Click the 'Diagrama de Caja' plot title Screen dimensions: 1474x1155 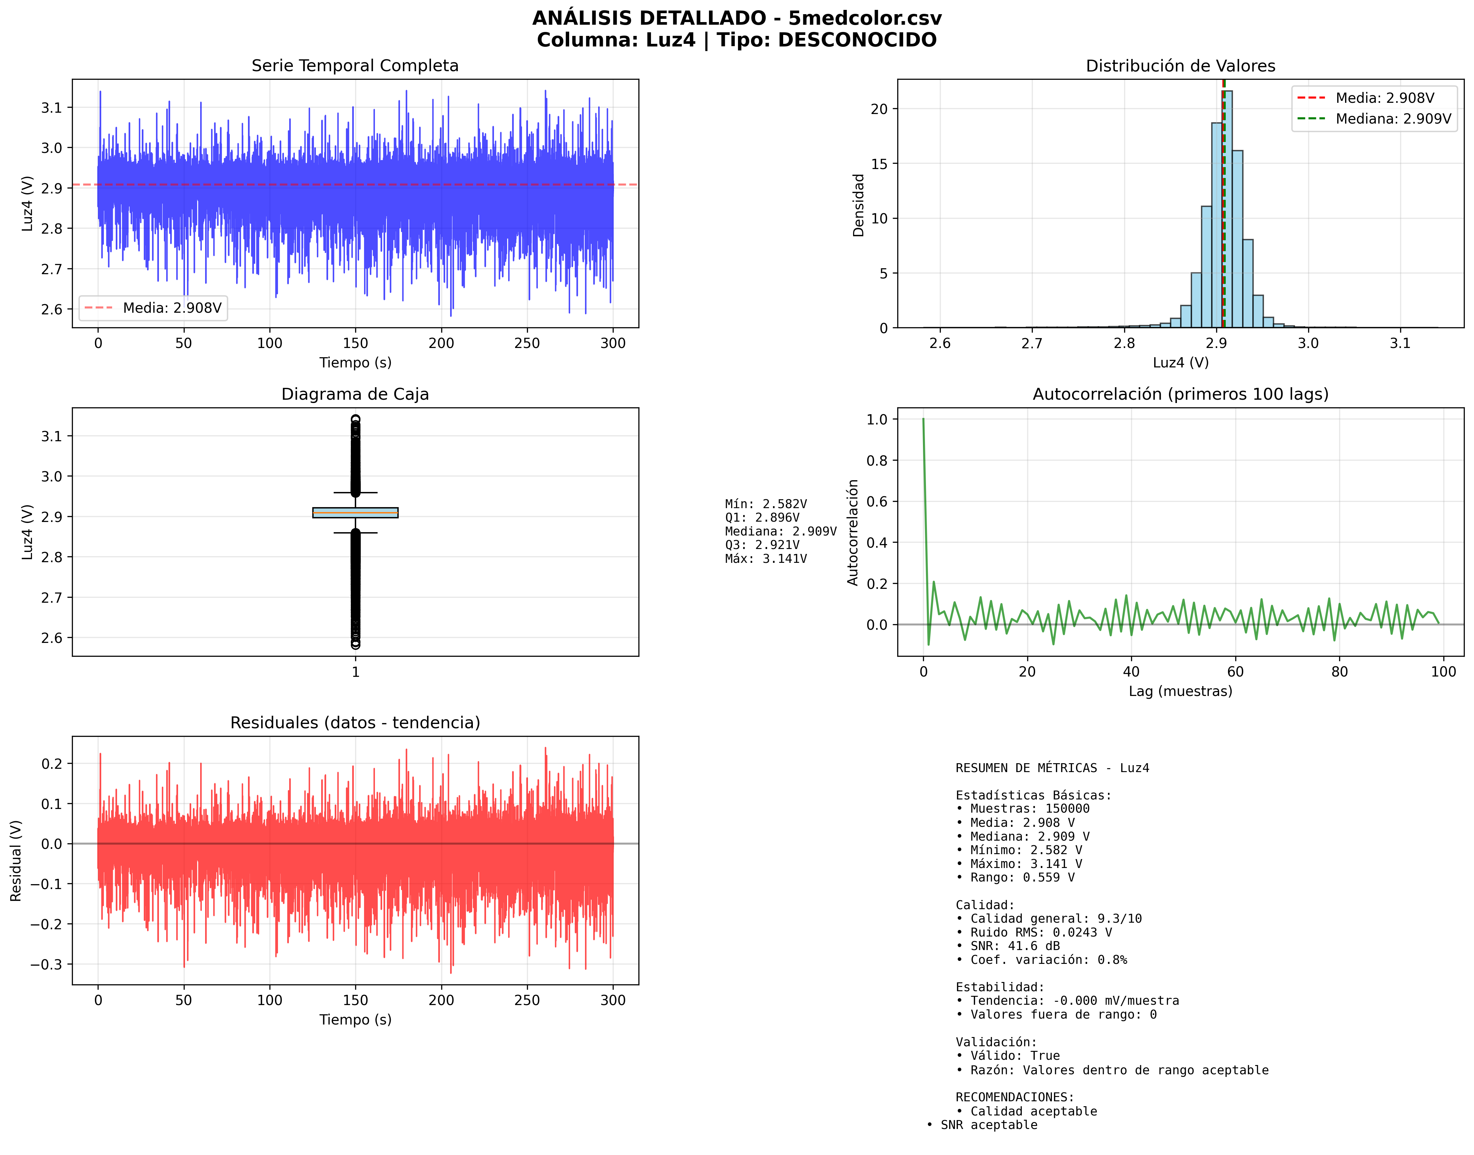click(354, 394)
